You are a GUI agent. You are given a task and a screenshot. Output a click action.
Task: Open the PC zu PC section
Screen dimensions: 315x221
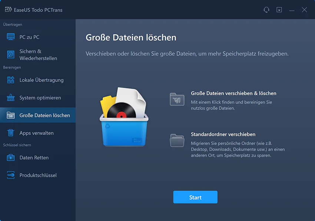[x=29, y=37]
